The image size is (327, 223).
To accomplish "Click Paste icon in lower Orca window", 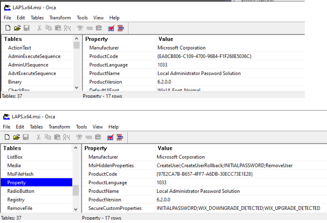I will coord(57,137).
